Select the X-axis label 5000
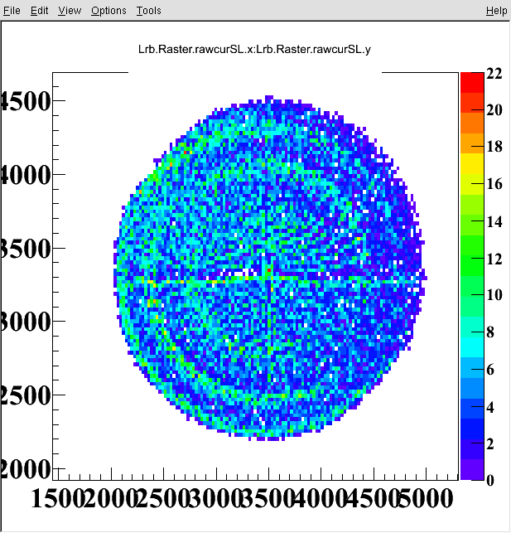This screenshot has width=511, height=533. pyautogui.click(x=426, y=499)
